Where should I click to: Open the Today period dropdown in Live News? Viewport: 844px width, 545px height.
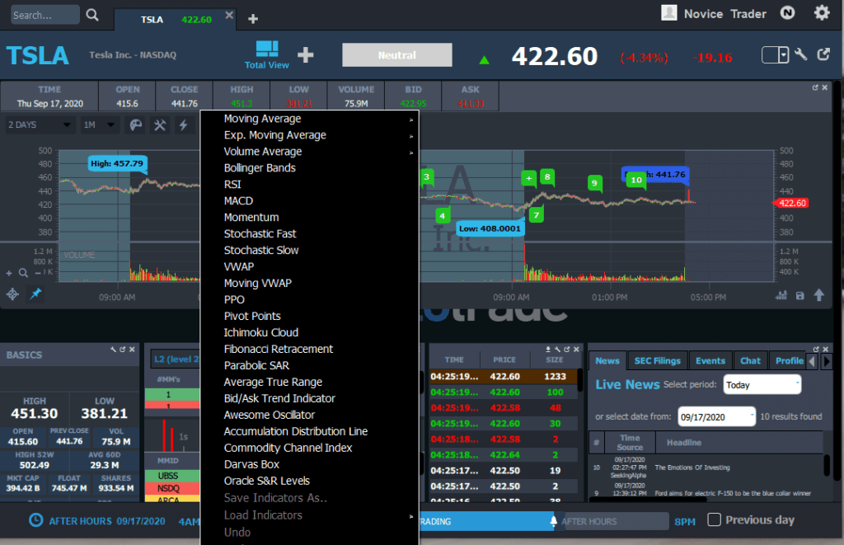tap(762, 384)
